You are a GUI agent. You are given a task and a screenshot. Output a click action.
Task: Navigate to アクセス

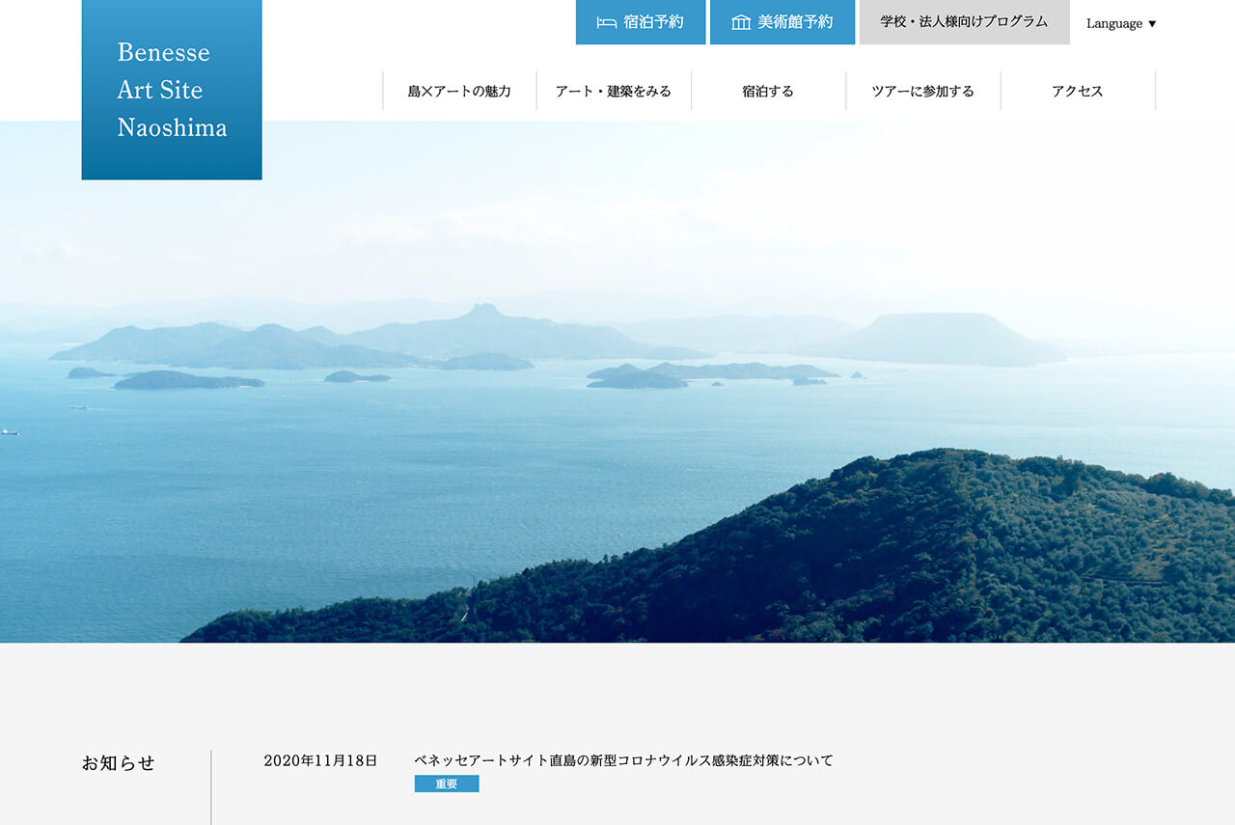[x=1077, y=92]
